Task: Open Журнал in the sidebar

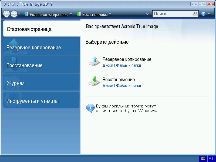Action: (41, 83)
